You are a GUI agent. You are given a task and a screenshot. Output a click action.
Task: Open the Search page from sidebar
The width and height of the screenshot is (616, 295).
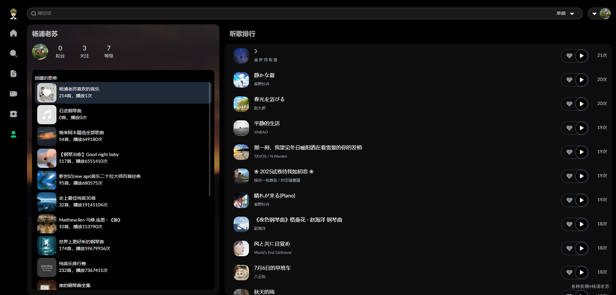tap(13, 53)
